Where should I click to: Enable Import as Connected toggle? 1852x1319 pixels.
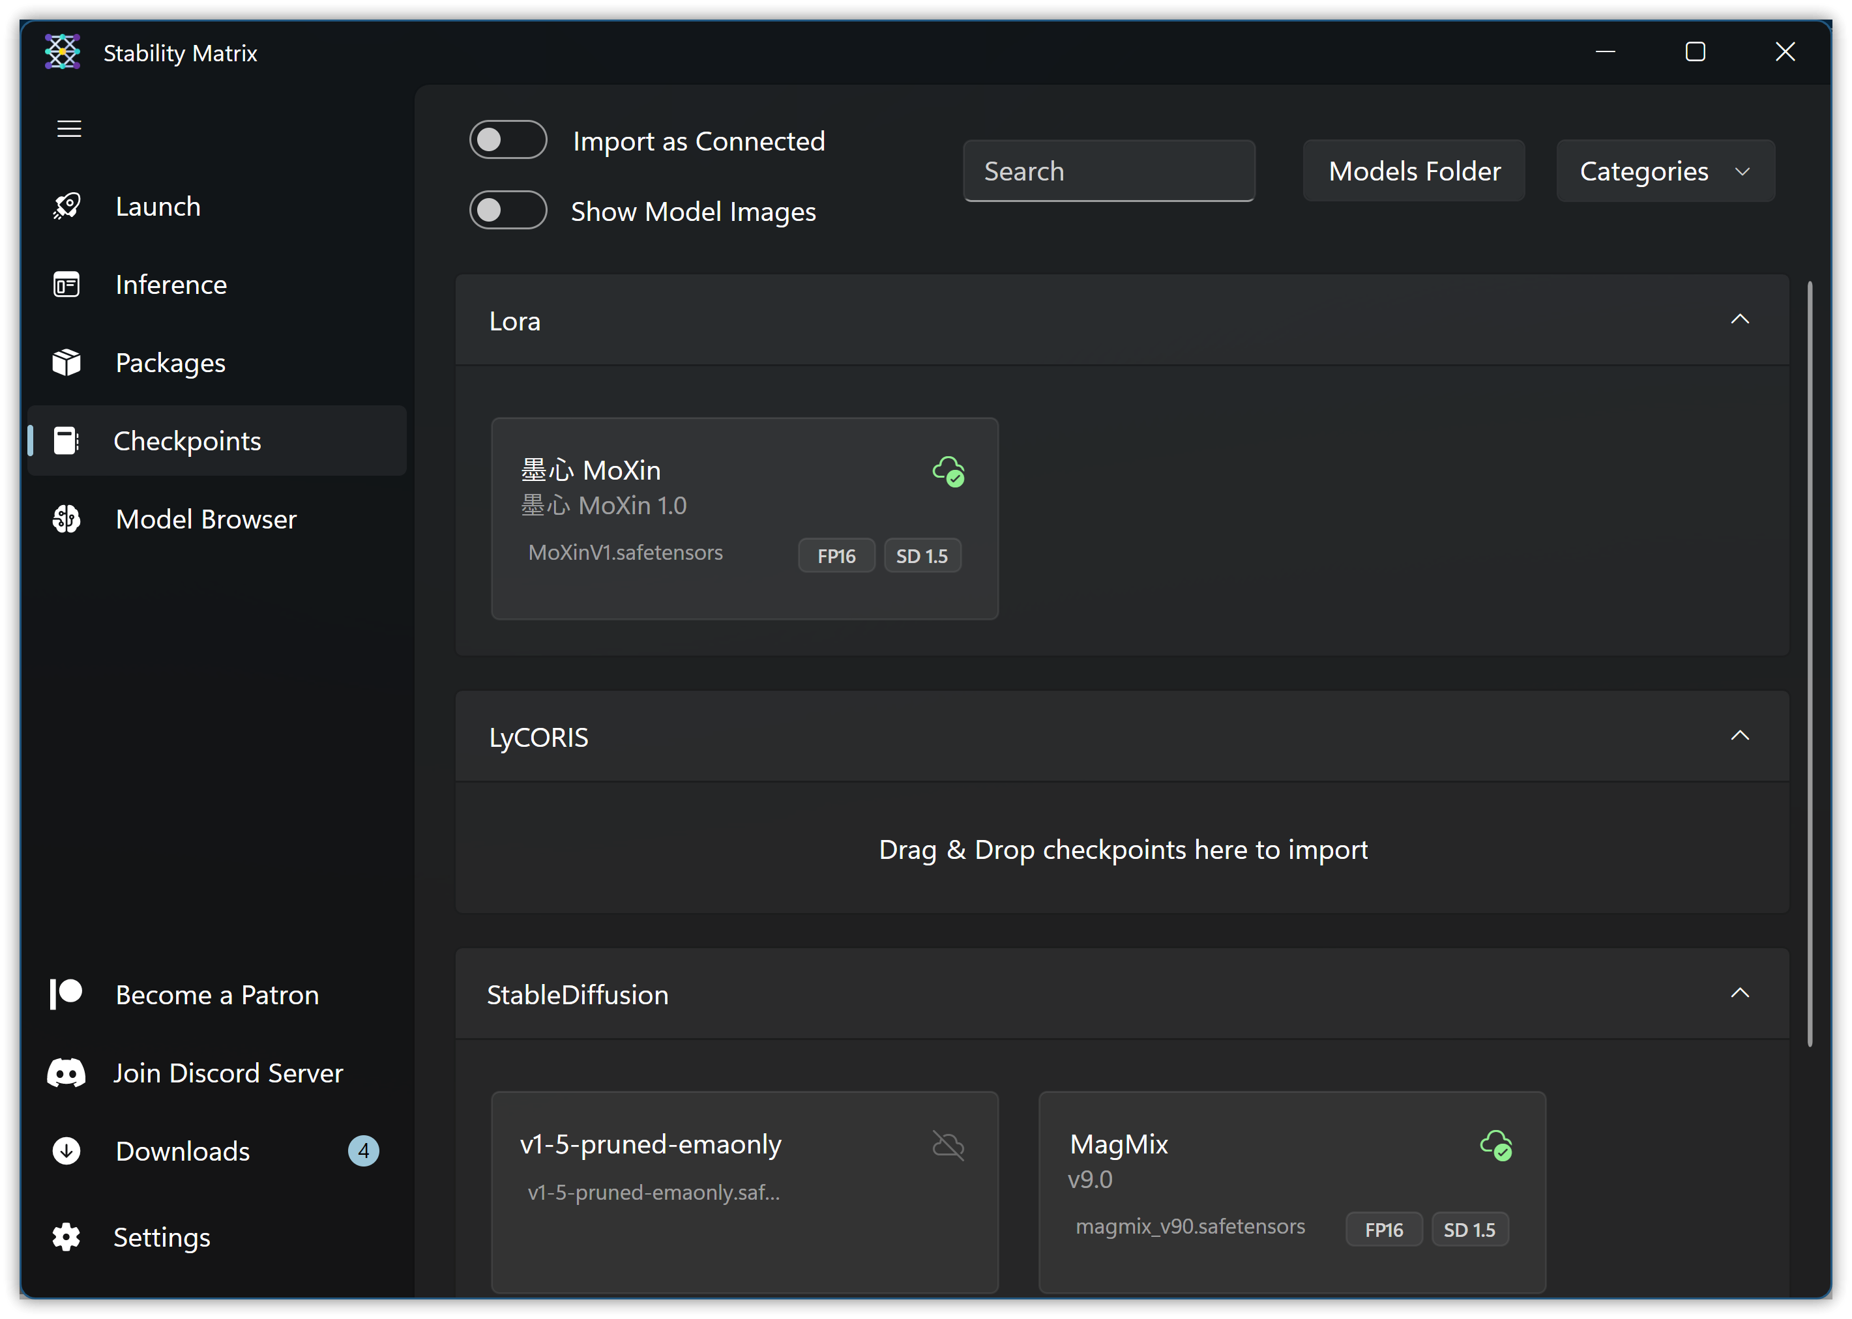(x=508, y=139)
